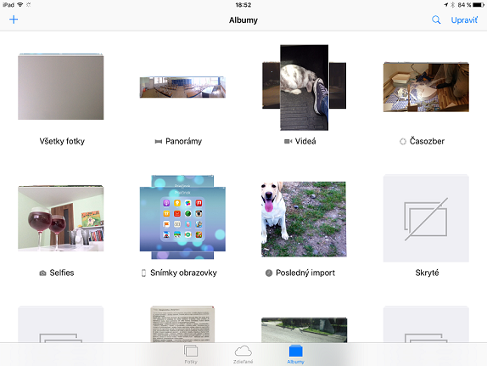Click the Posledný import label text

(305, 273)
